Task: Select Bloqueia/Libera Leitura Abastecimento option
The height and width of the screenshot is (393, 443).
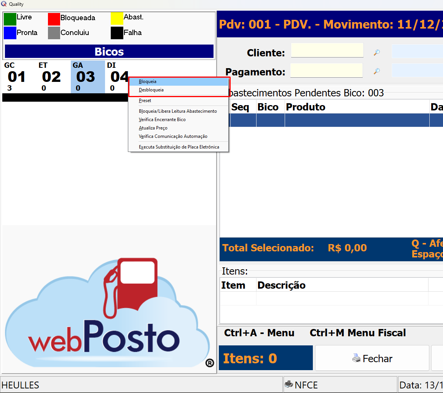Action: (x=178, y=112)
